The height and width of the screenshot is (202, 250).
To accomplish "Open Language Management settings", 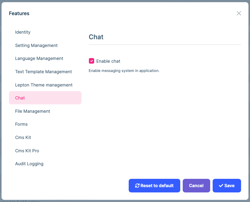I will coord(39,58).
